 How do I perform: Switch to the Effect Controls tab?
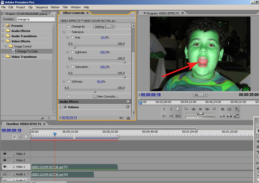(x=74, y=13)
